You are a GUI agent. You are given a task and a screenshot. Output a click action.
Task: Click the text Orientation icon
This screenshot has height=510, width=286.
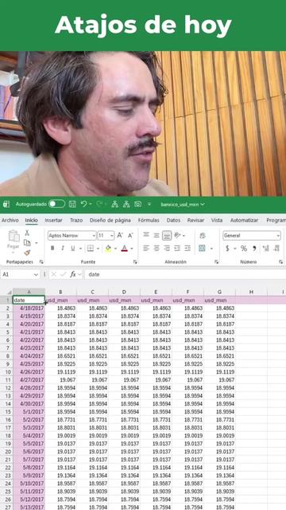177,235
